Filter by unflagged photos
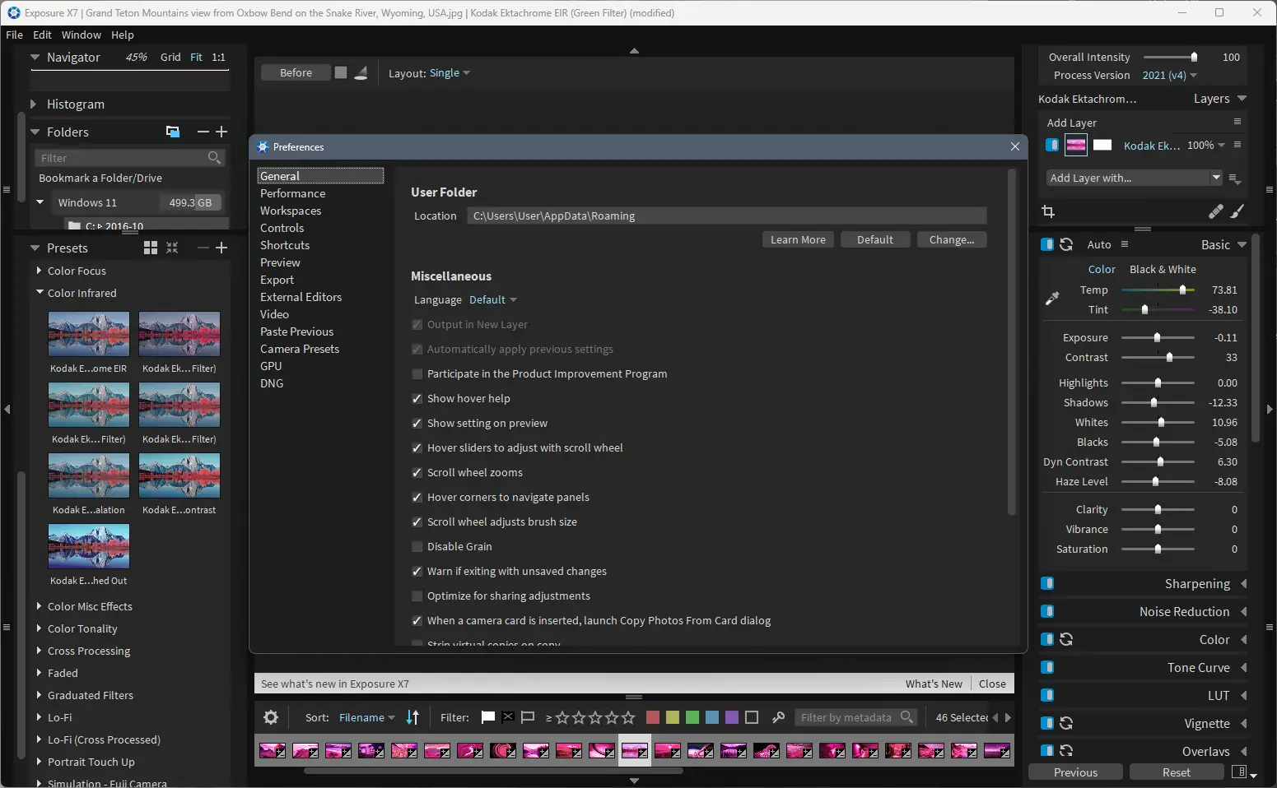 click(x=528, y=717)
